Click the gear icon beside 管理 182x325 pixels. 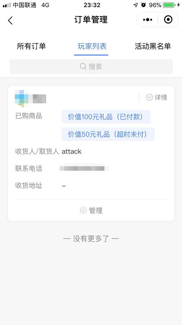[x=83, y=210]
